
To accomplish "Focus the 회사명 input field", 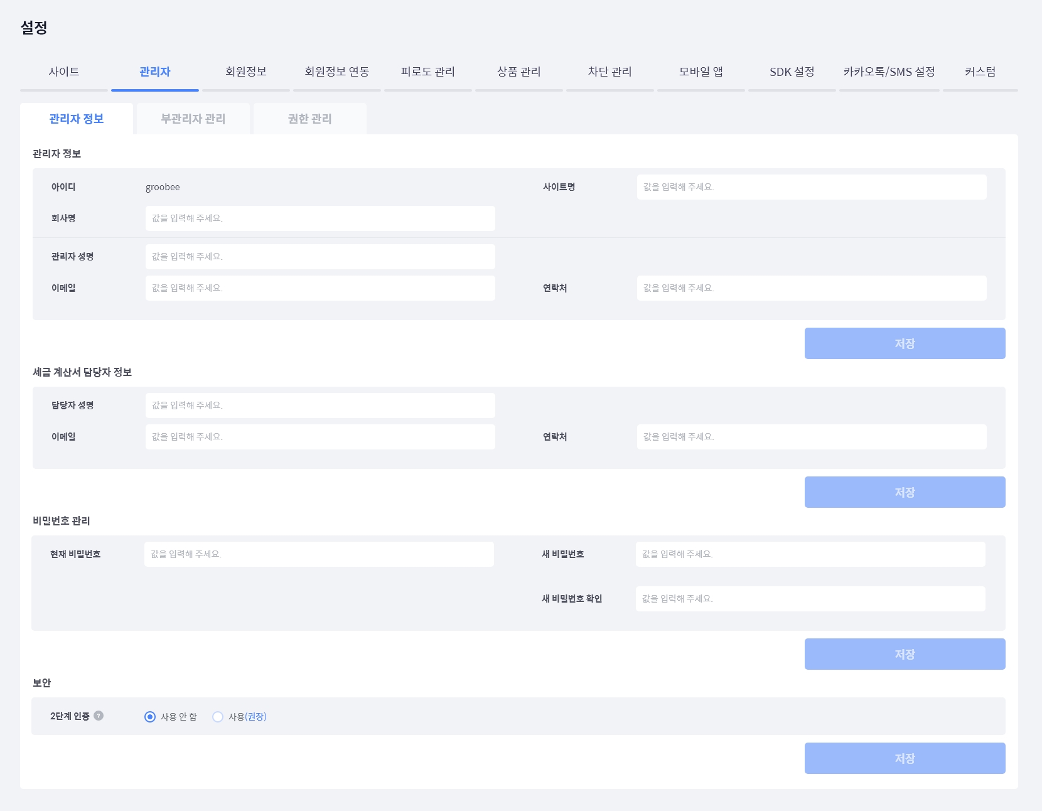I will [x=320, y=218].
